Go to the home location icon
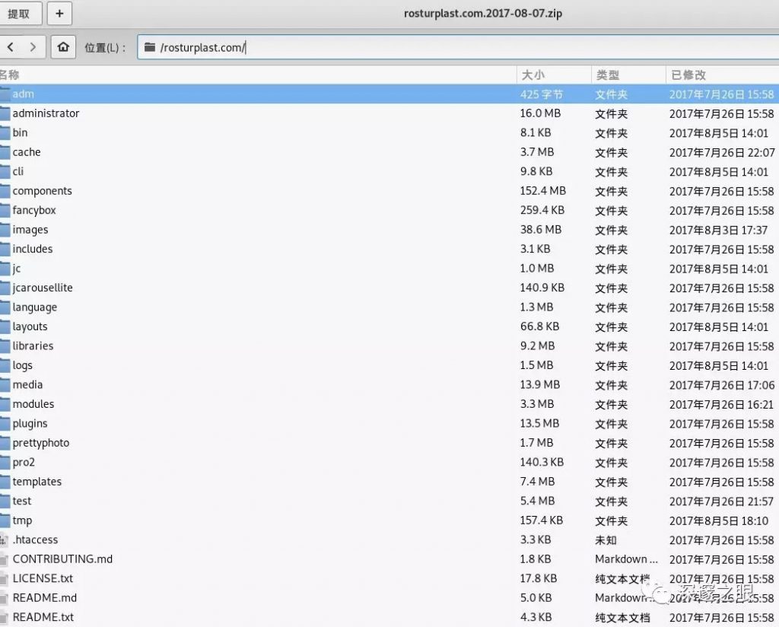Image resolution: width=779 pixels, height=627 pixels. tap(63, 47)
